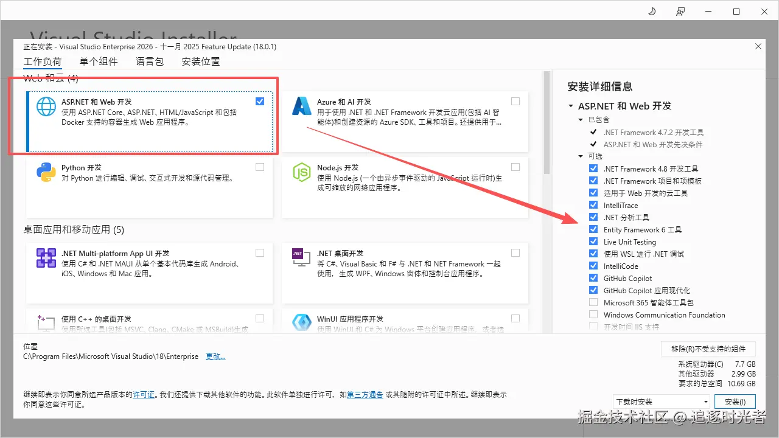Check the WinUI 应用程序开发 workload
Screen dimensions: 779x438
(x=515, y=318)
